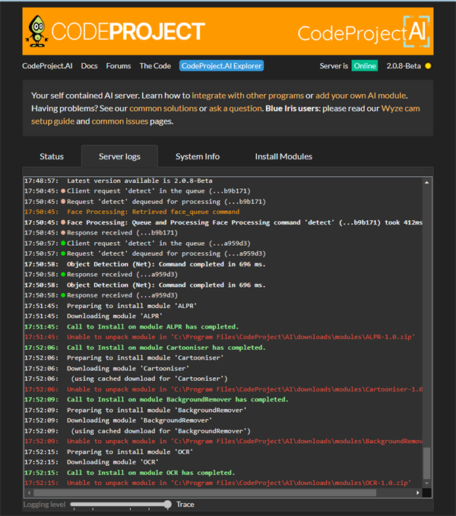The height and width of the screenshot is (516, 456).
Task: Click the horizontal scroll left arrow
Action: [x=29, y=492]
